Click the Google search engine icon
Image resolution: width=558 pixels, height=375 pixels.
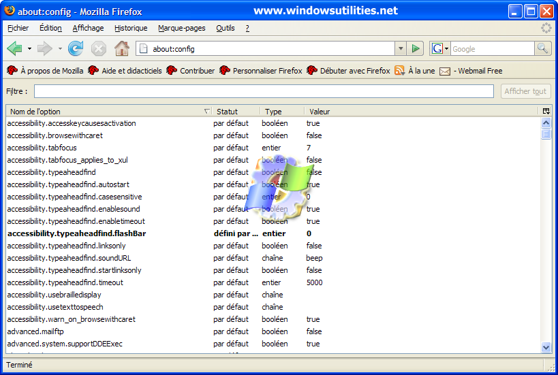[437, 49]
